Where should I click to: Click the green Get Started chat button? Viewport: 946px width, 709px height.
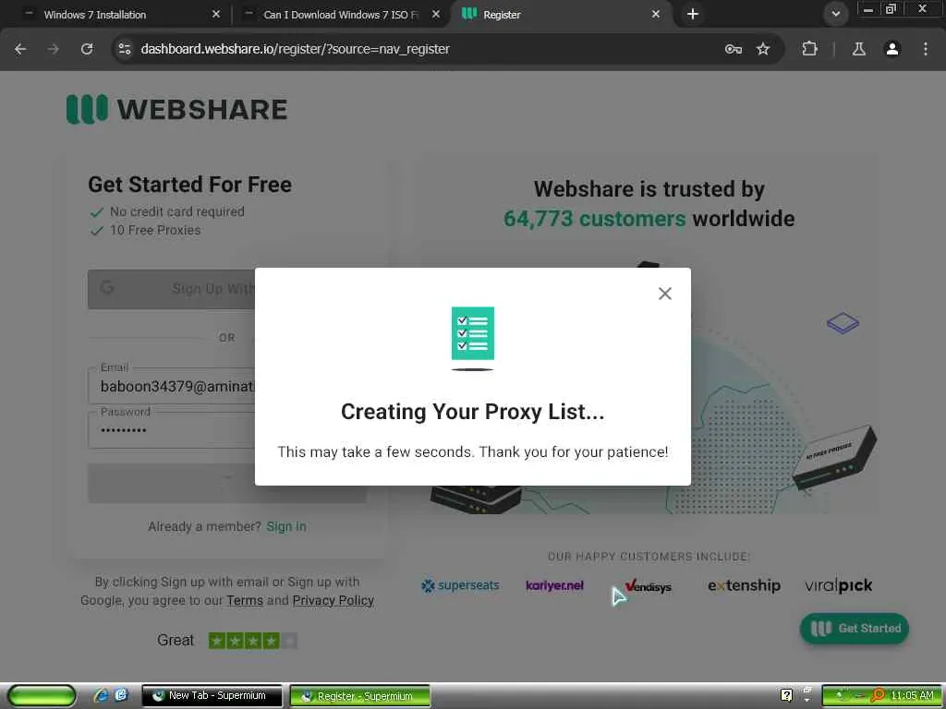(855, 628)
